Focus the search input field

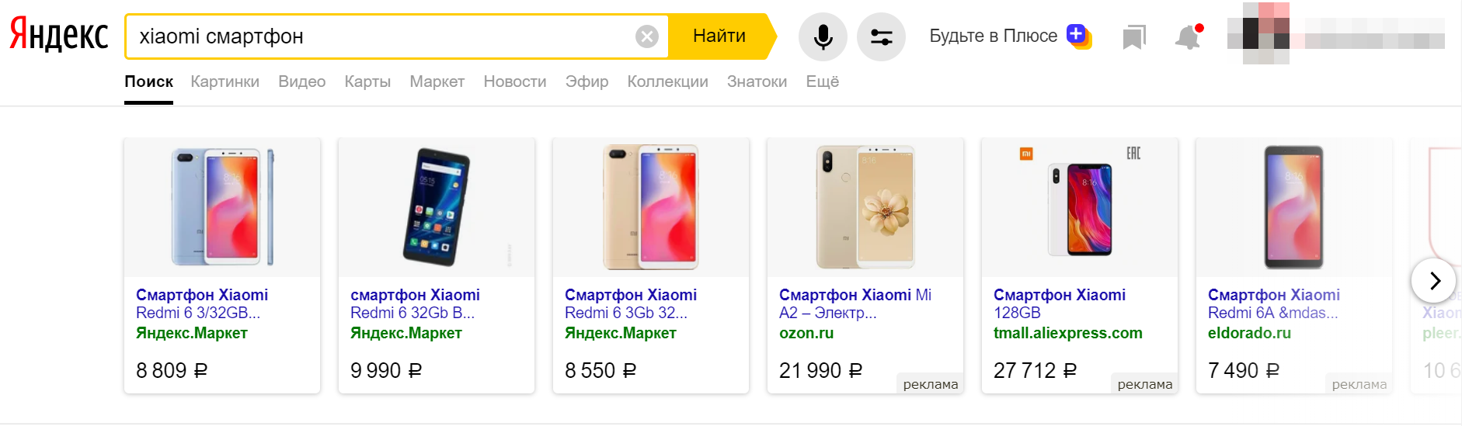[381, 36]
